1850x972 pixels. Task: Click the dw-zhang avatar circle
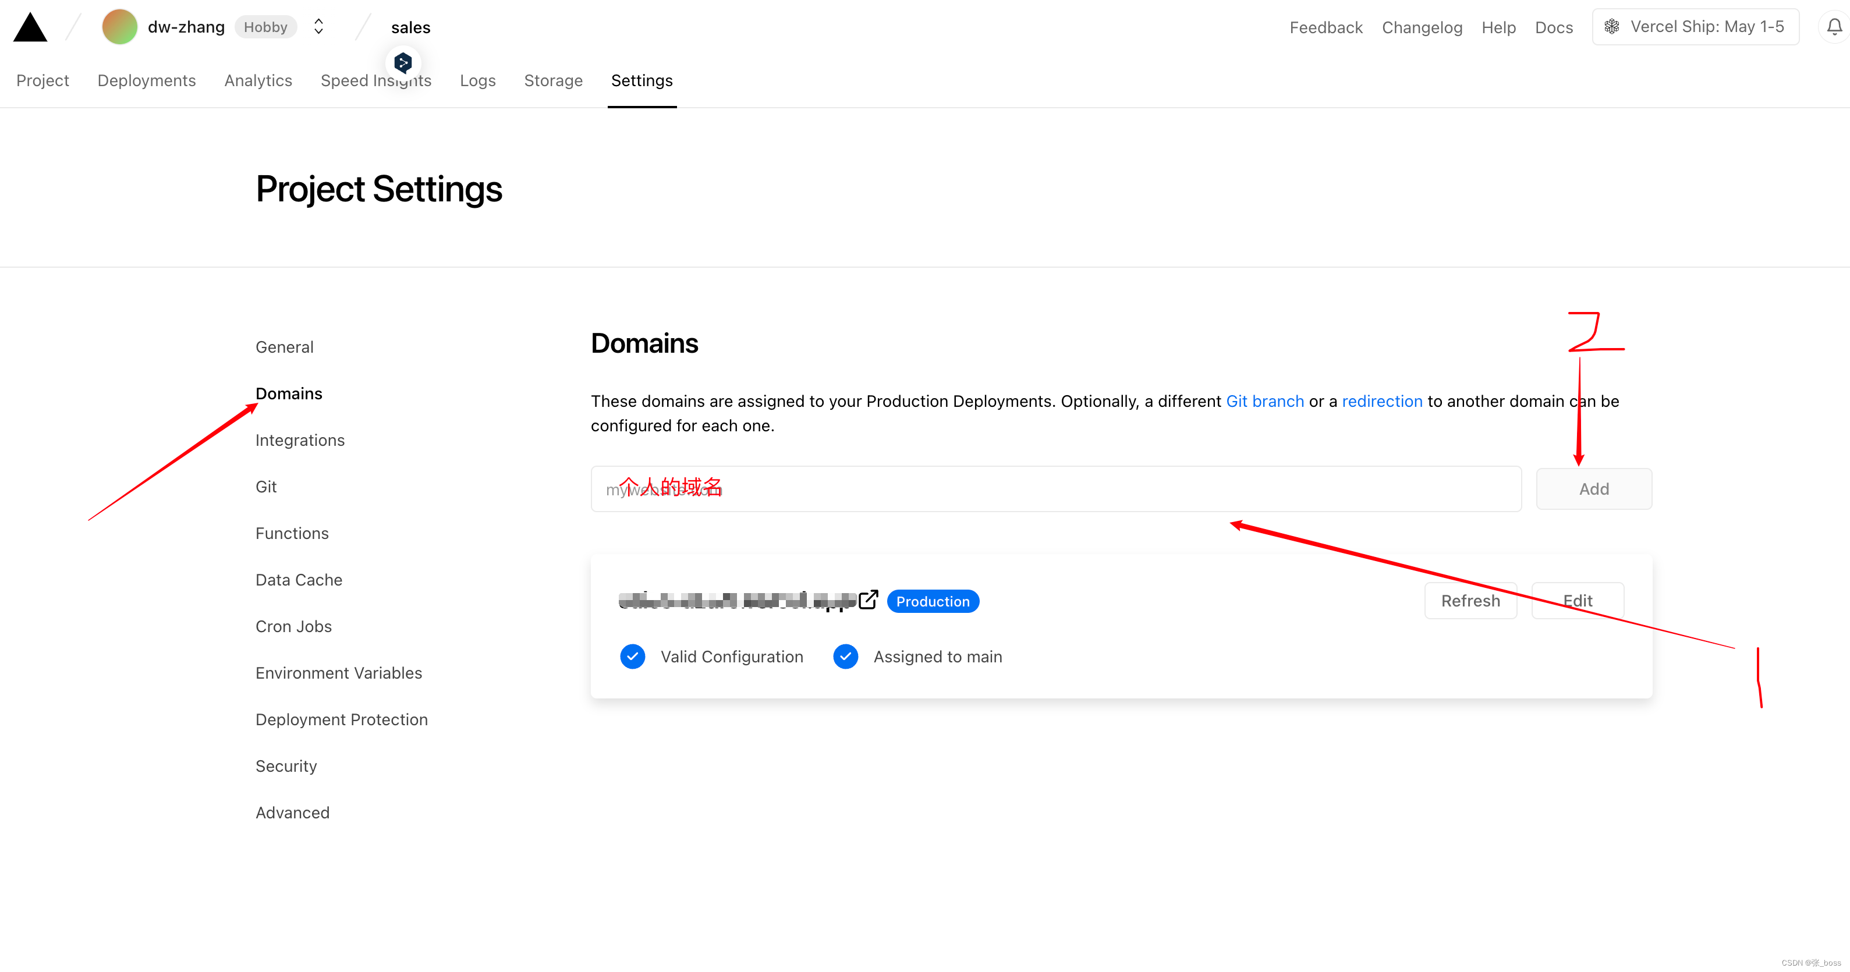coord(119,27)
